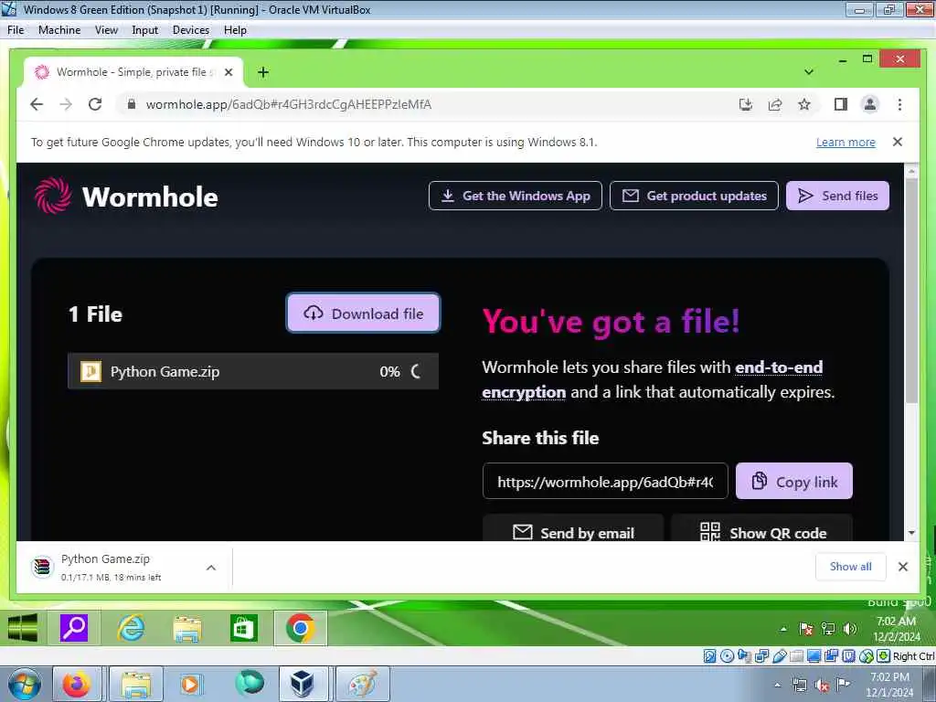
Task: Click the Chrome forward arrow
Action: pos(66,104)
